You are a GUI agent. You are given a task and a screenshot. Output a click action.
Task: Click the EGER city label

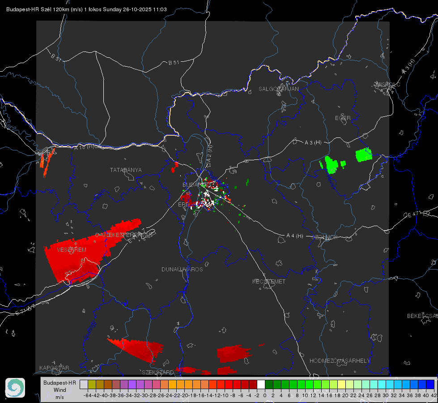(343, 118)
